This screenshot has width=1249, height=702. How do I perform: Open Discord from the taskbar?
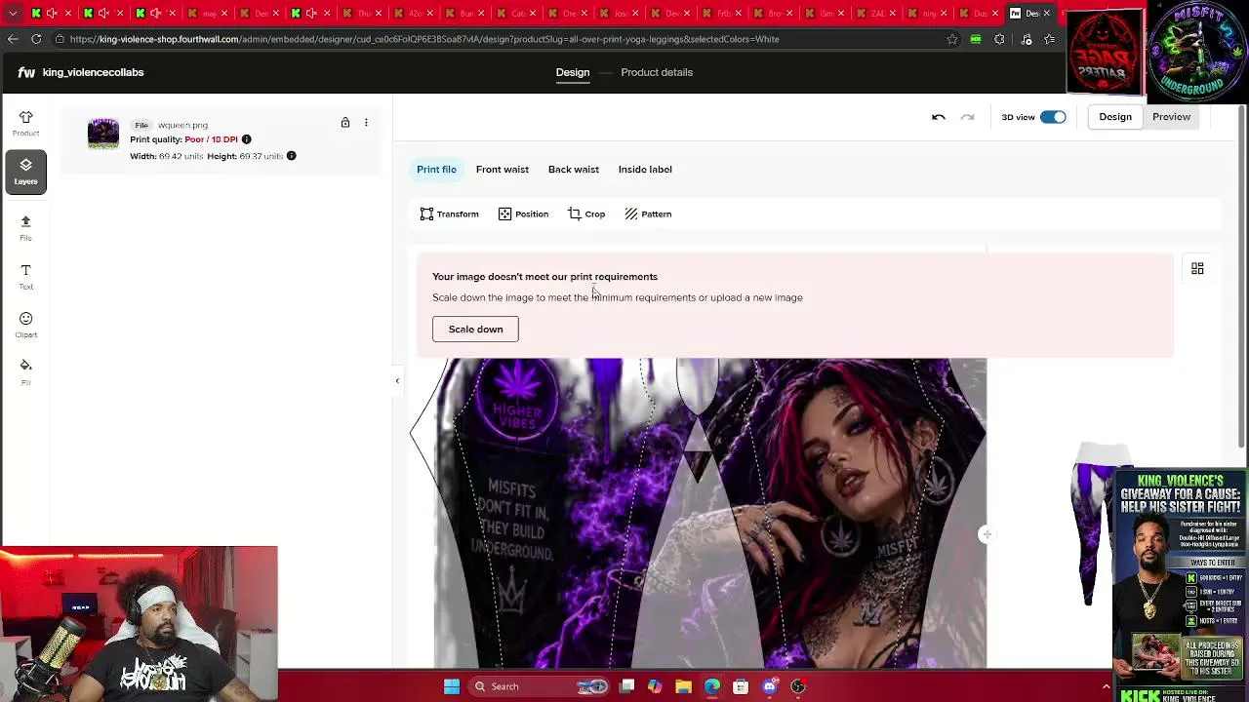pos(770,686)
